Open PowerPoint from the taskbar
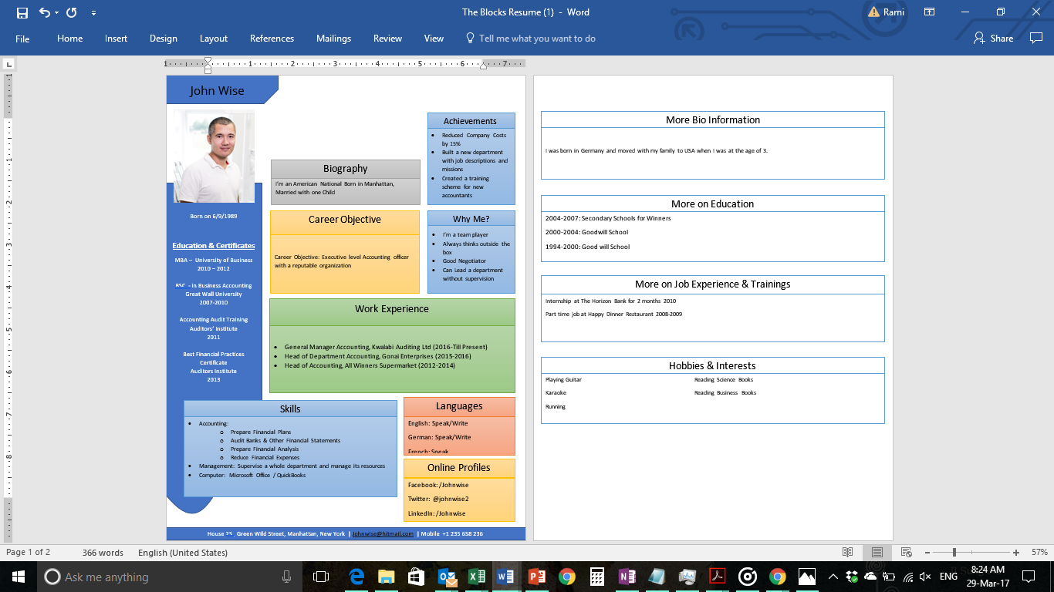The image size is (1054, 592). (x=536, y=577)
